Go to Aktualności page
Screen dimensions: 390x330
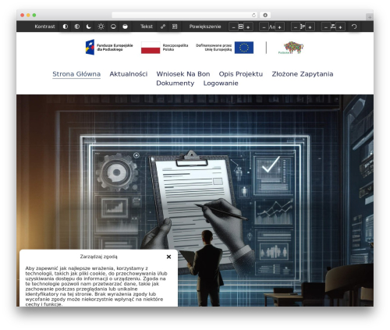click(129, 74)
